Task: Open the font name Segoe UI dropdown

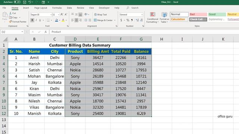Action: pos(51,15)
